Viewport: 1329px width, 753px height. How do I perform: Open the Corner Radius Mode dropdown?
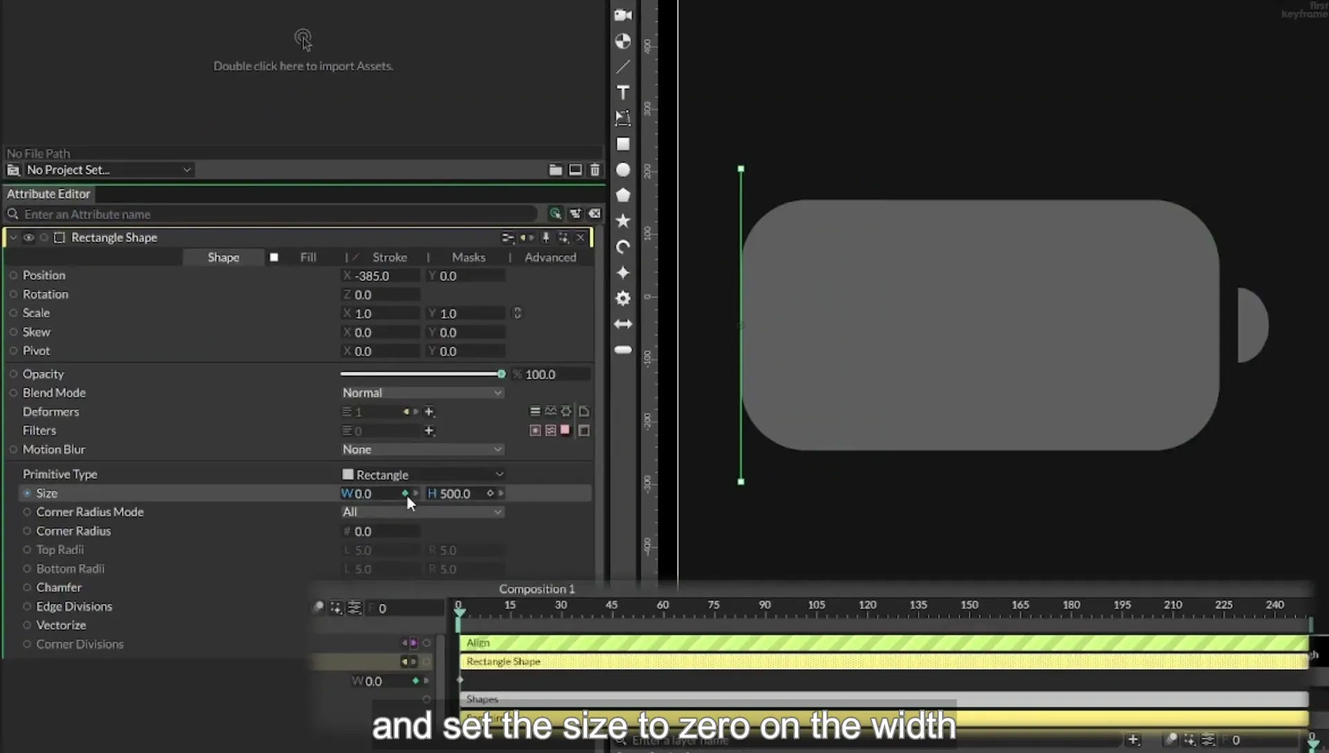tap(422, 512)
